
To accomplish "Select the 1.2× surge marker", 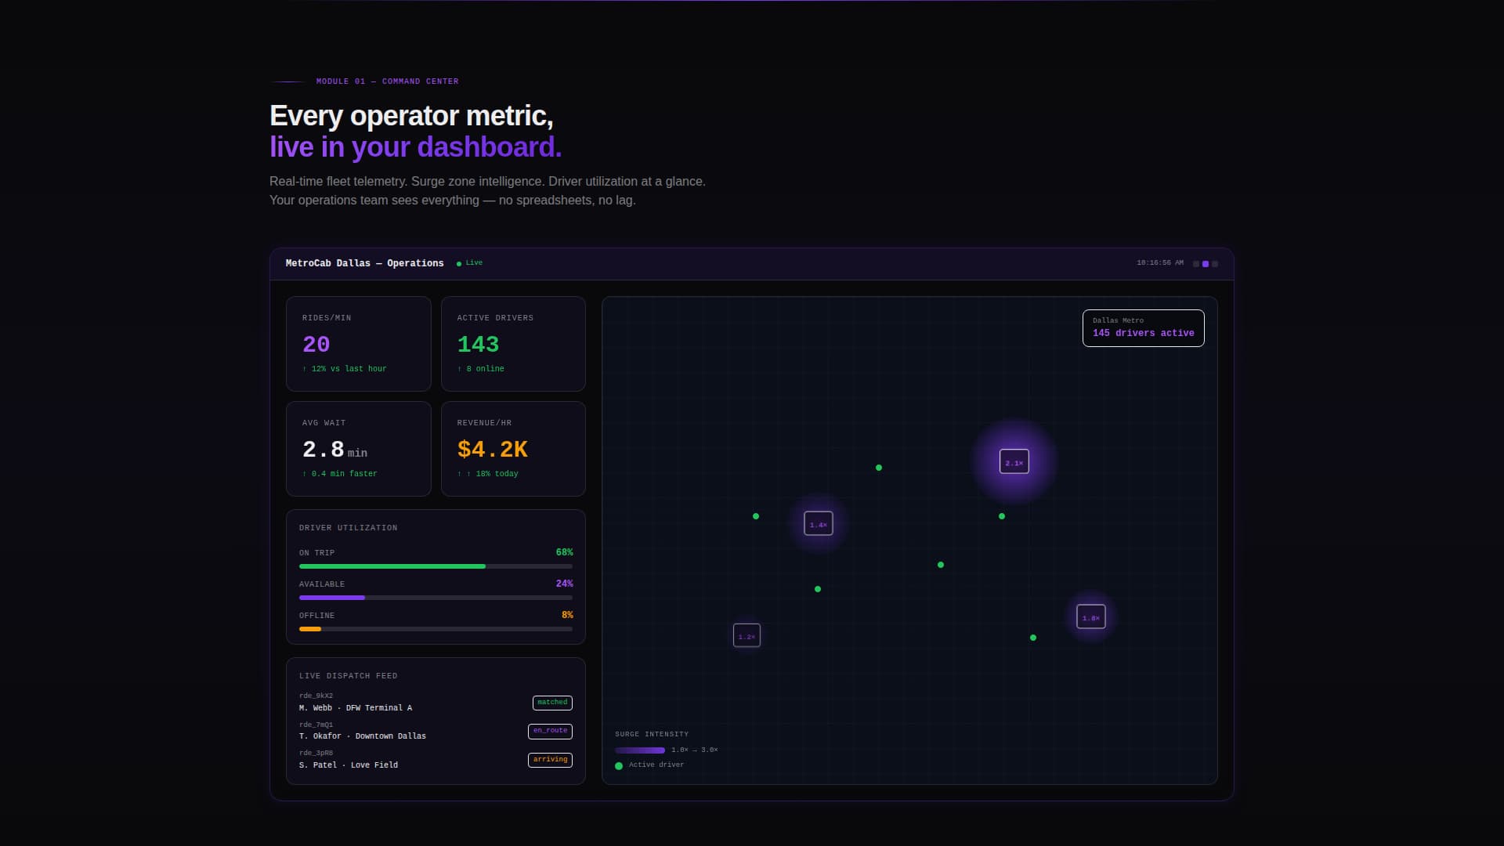I will [x=747, y=635].
